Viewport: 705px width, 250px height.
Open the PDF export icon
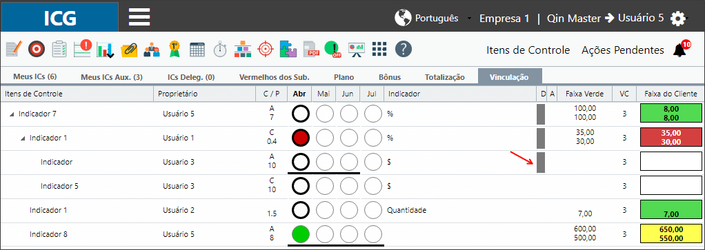[x=311, y=49]
